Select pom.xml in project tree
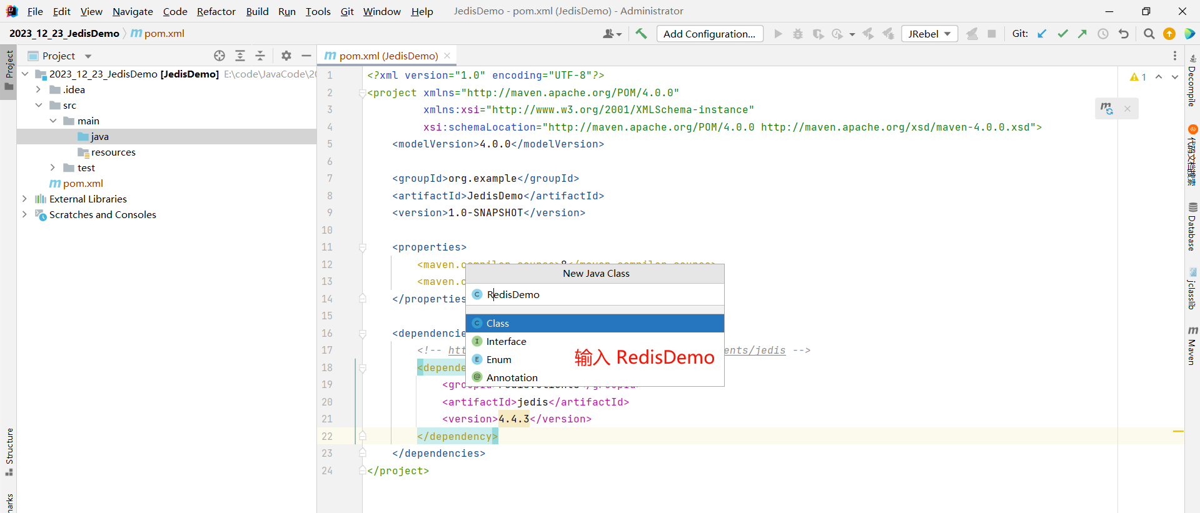 (x=166, y=183)
